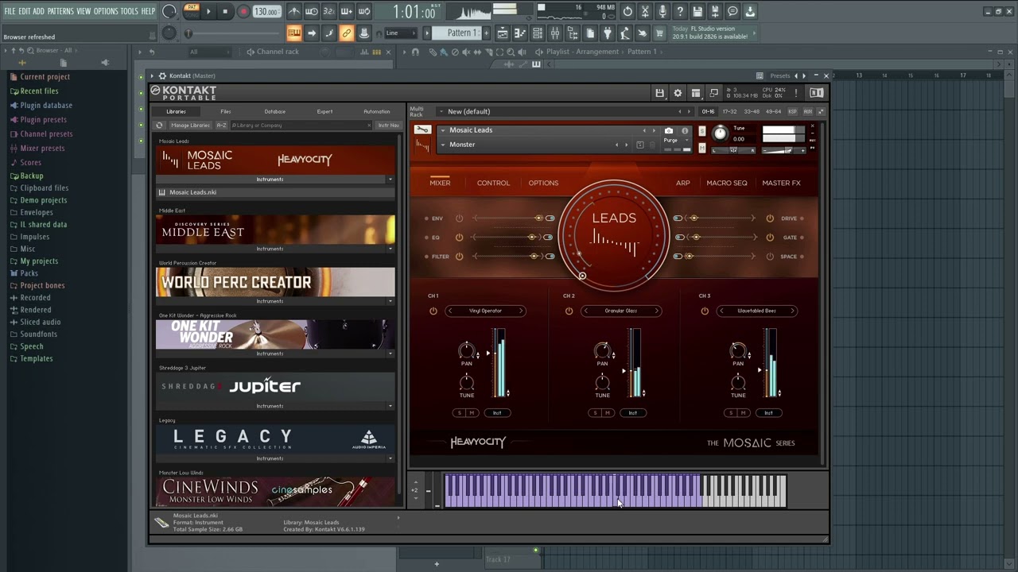Image resolution: width=1018 pixels, height=572 pixels.
Task: Open the help question mark icon
Action: click(680, 11)
